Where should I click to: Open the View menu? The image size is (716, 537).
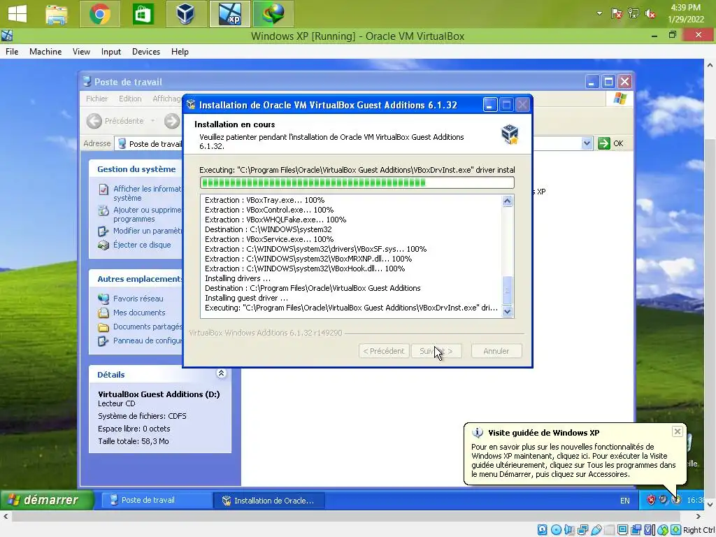click(81, 52)
